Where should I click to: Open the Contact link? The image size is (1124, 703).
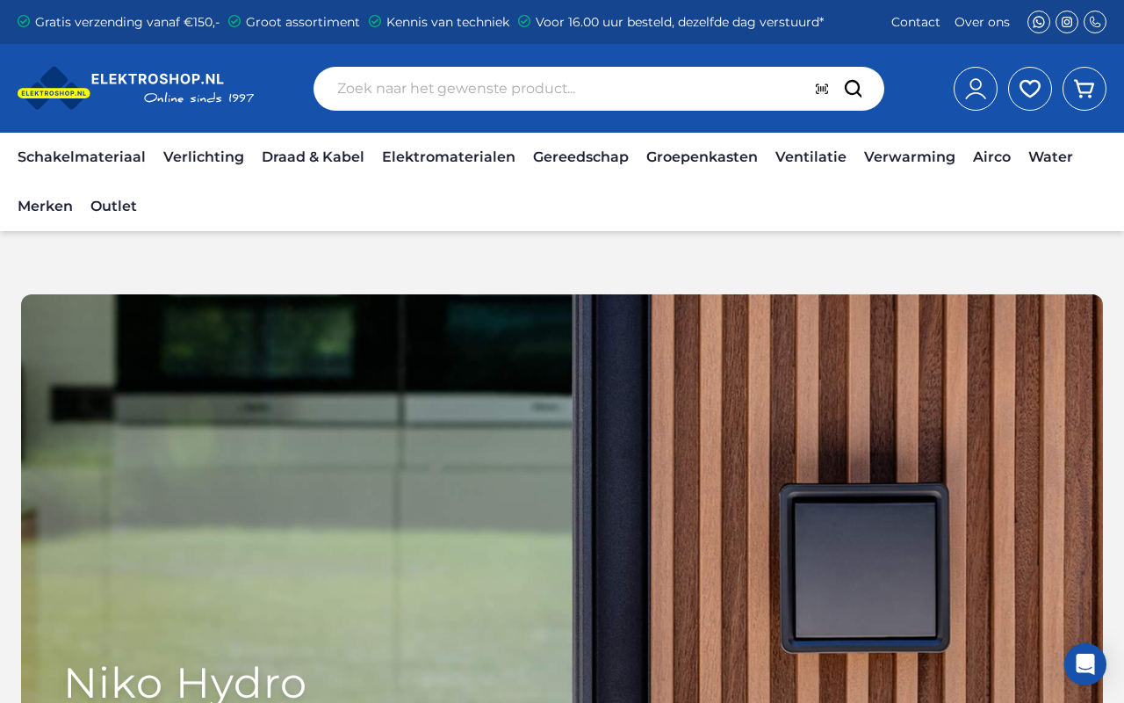(916, 22)
